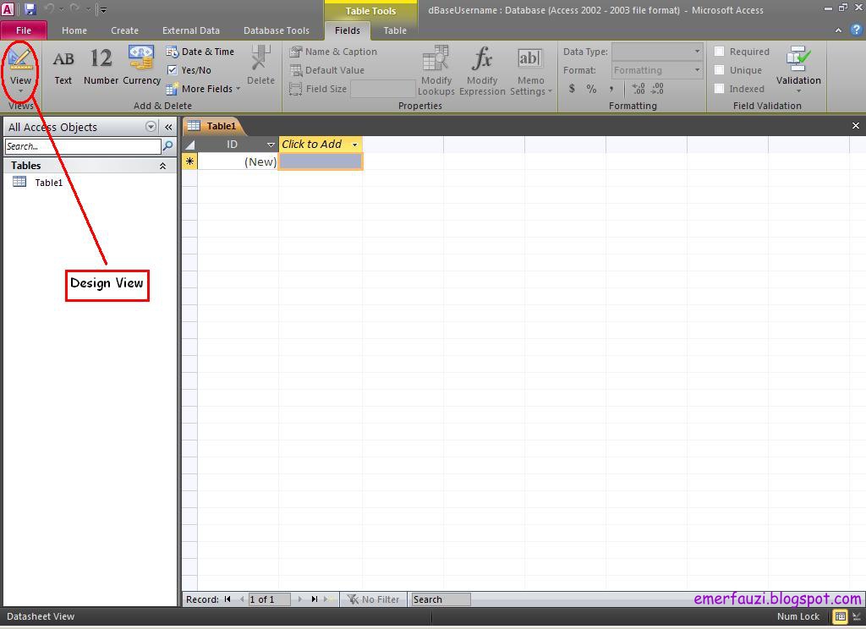Image resolution: width=866 pixels, height=629 pixels.
Task: Click the Delete field icon
Action: tap(260, 58)
